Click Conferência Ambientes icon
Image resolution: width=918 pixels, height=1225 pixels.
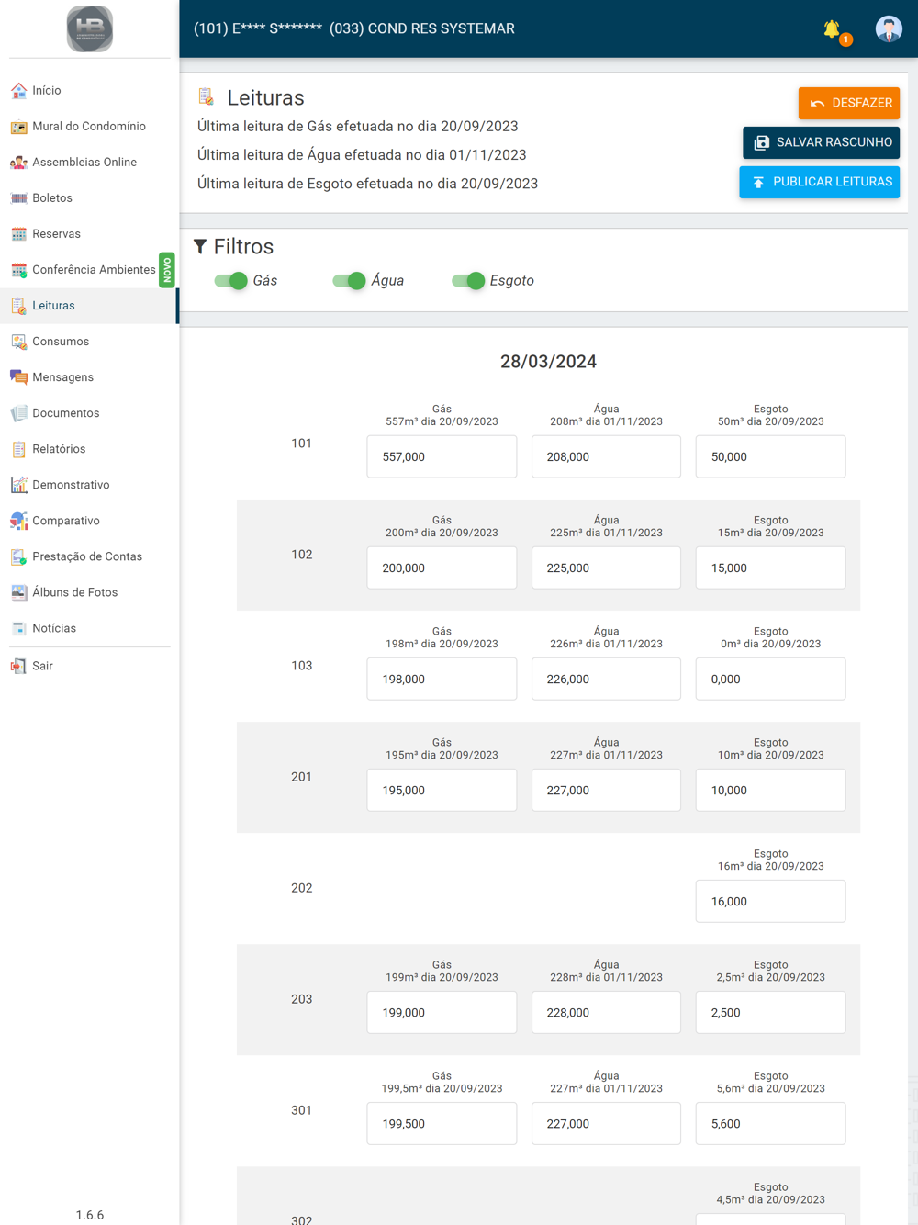18,269
